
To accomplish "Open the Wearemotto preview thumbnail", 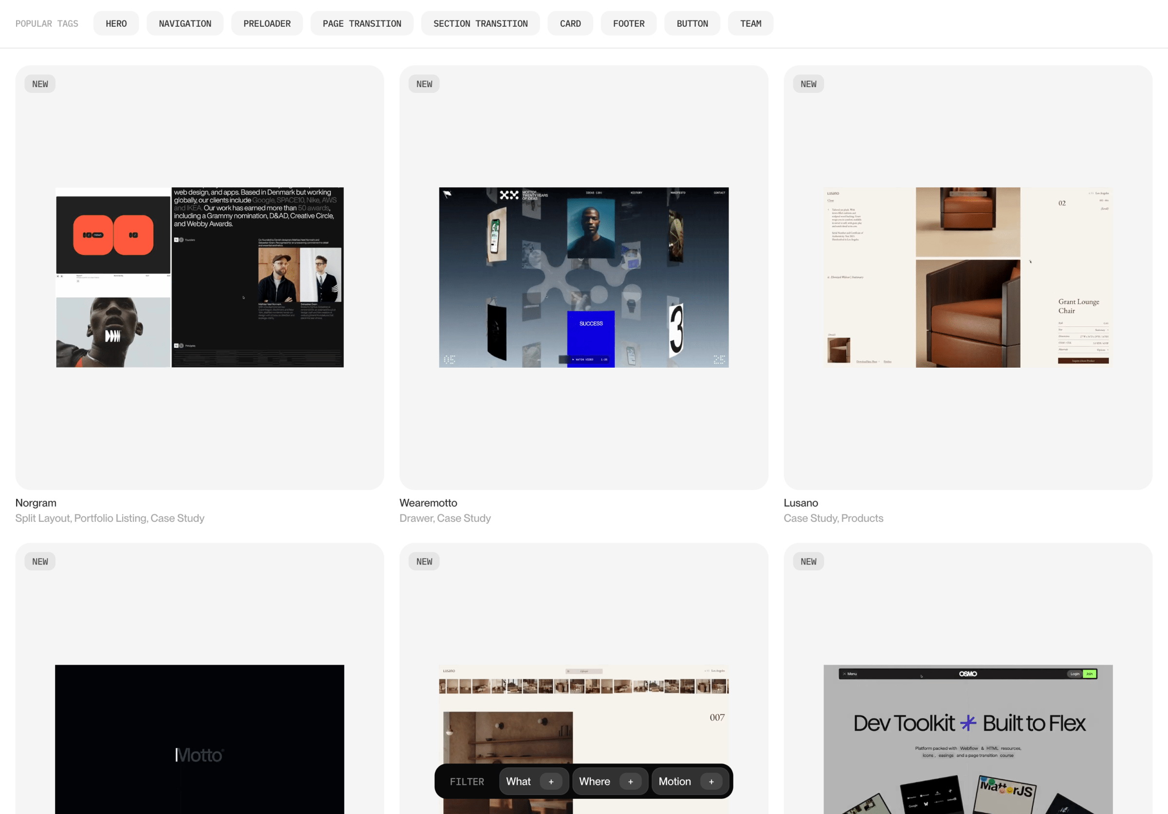I will click(584, 277).
